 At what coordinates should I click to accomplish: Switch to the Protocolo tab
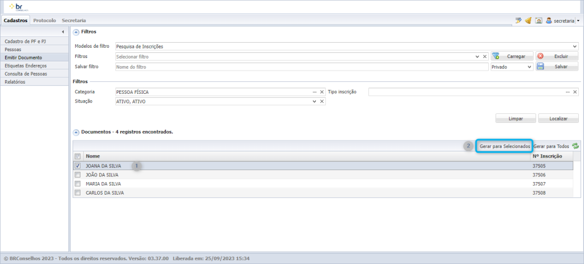pos(44,21)
